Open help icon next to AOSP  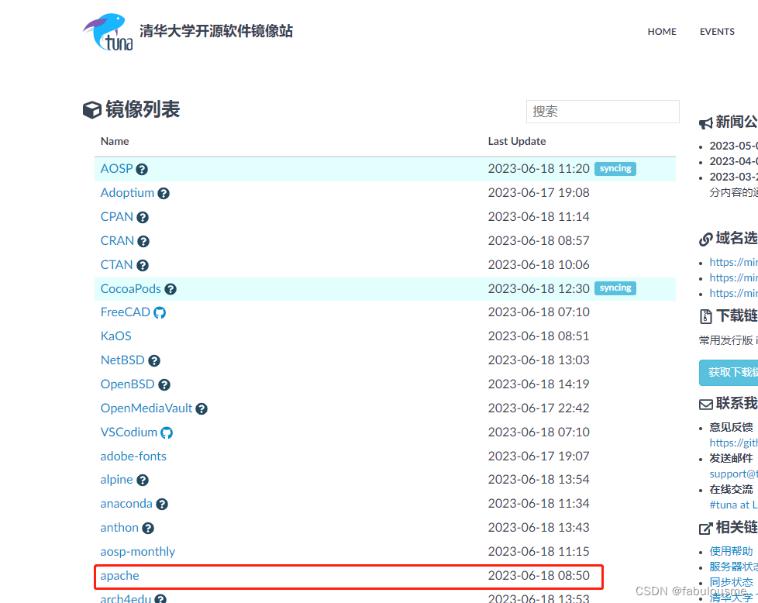point(142,169)
